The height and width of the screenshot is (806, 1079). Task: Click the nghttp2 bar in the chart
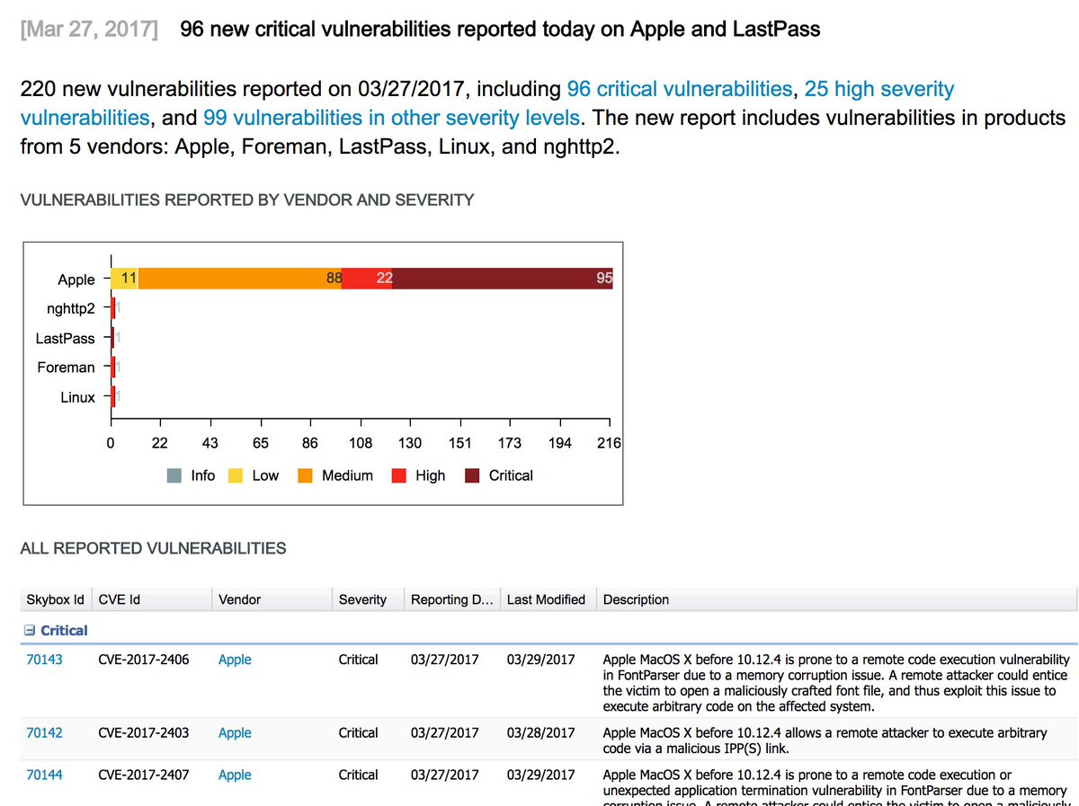click(x=112, y=309)
